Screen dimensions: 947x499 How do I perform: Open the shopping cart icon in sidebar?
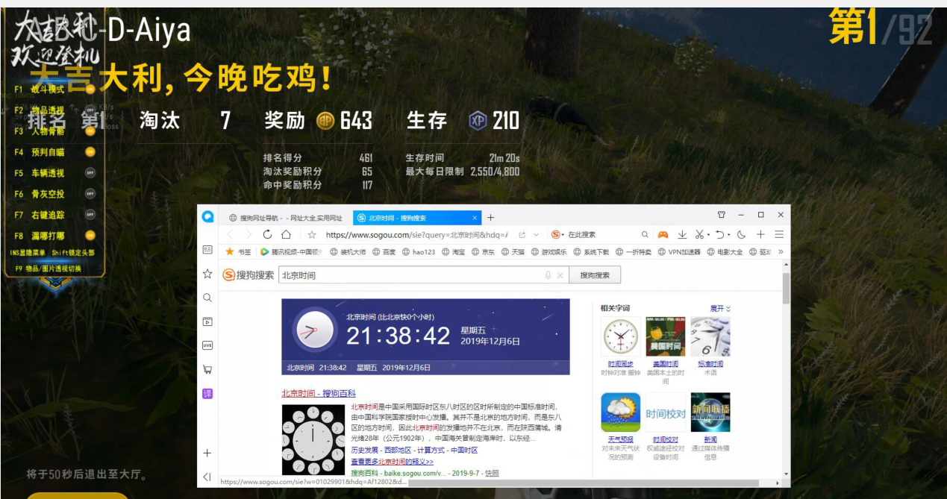207,369
